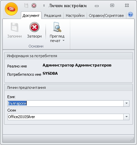Open the blue help question mark icon
The width and height of the screenshot is (137, 145).
[130, 15]
